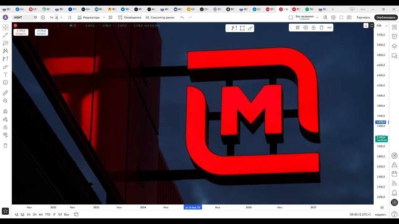Expand favorite indicators dropdown arrow
Viewport: 399px width, 224px height.
(x=104, y=17)
